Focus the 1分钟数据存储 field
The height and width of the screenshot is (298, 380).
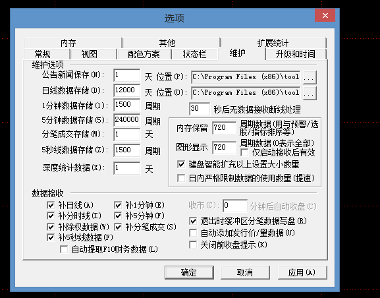pyautogui.click(x=126, y=105)
